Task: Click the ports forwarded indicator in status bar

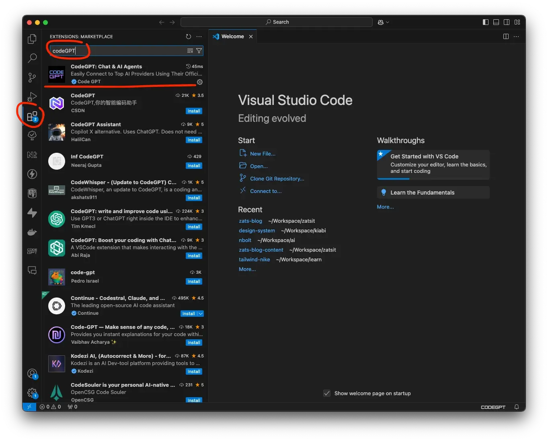Action: pos(72,407)
